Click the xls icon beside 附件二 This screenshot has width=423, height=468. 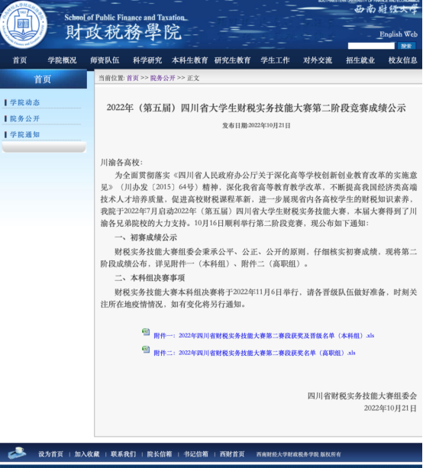pyautogui.click(x=146, y=349)
